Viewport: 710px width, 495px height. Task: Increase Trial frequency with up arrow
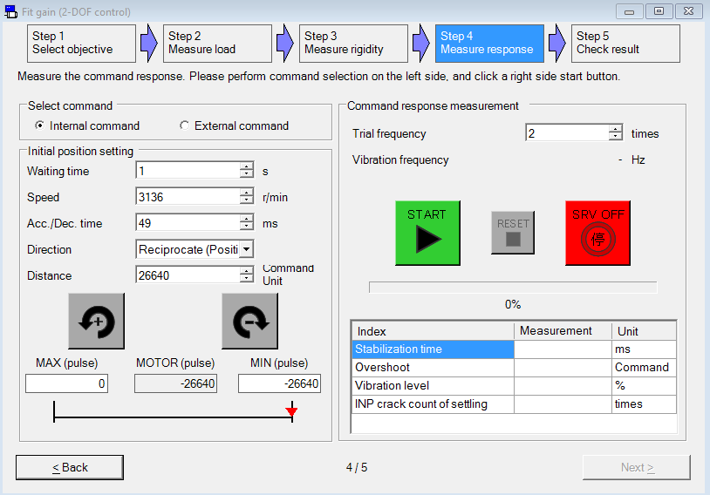616,128
